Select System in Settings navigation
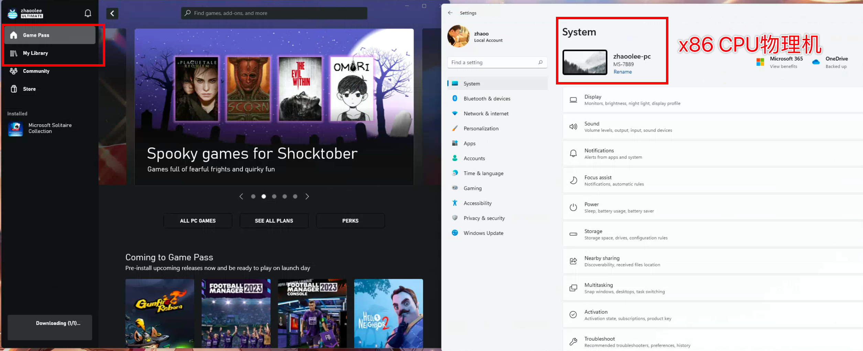863x351 pixels. tap(498, 83)
